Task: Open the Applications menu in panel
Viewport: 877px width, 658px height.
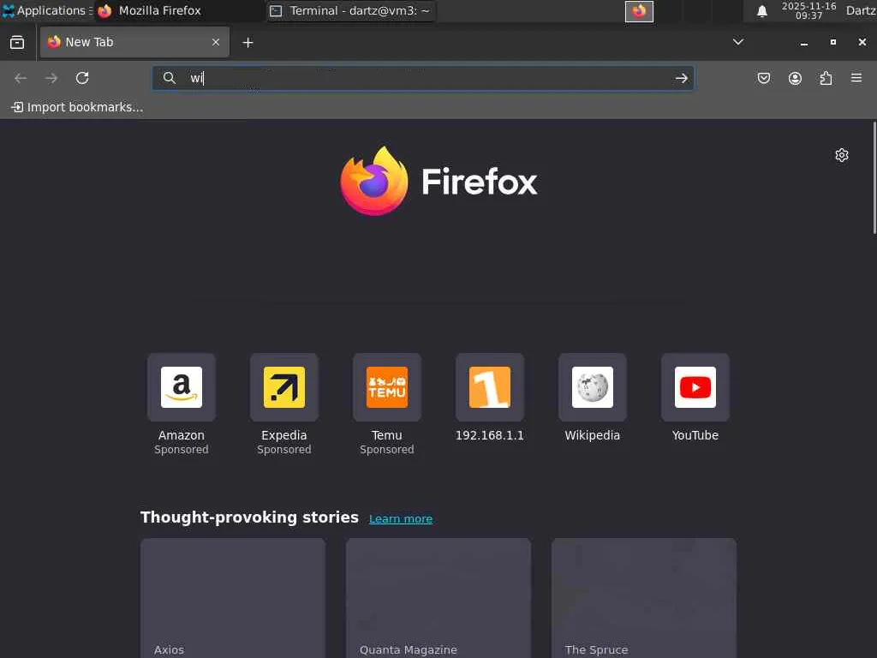Action: point(46,10)
